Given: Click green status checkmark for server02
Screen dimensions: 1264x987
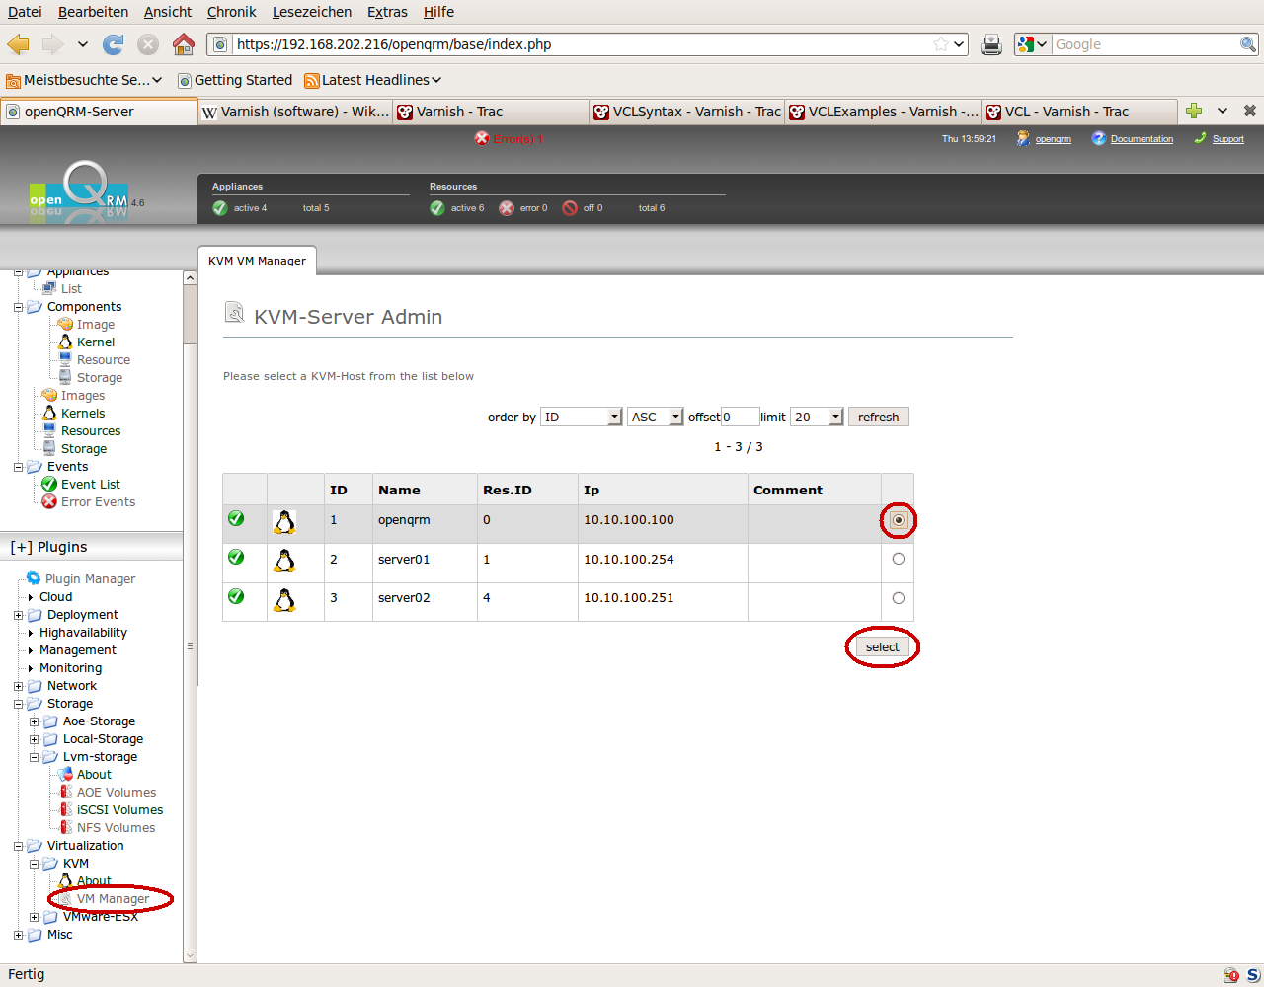Looking at the screenshot, I should click(236, 596).
